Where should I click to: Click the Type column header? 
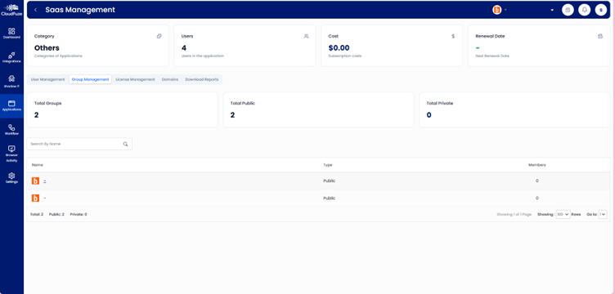327,165
